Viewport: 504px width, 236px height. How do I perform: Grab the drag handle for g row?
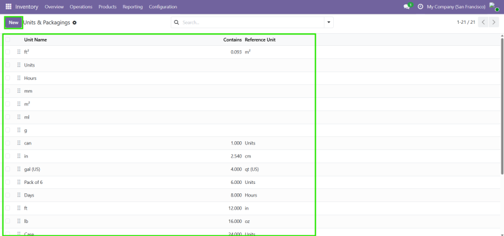coord(19,130)
